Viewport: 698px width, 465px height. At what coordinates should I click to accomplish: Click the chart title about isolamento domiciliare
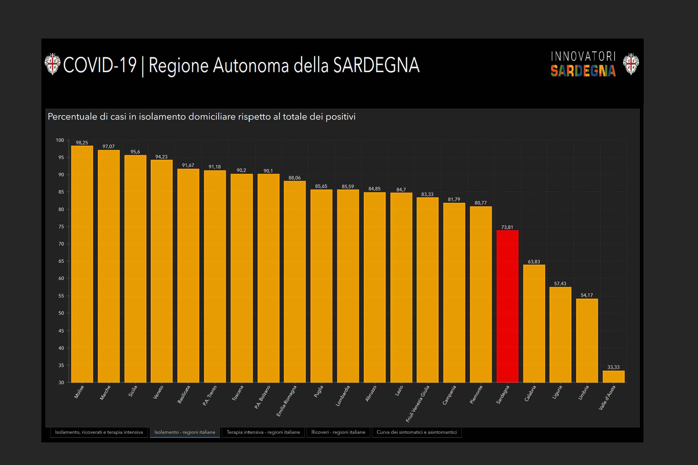coord(202,117)
